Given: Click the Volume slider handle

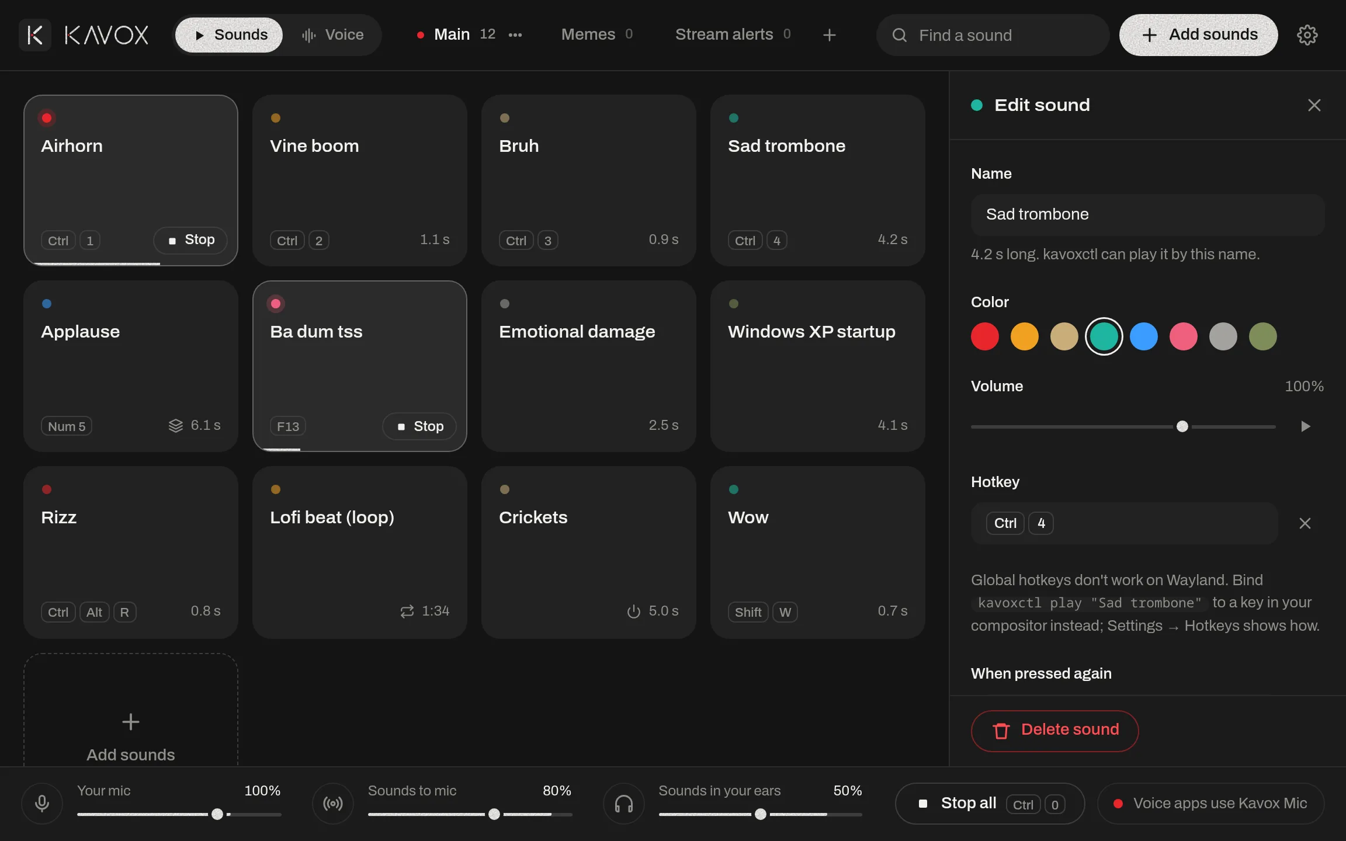Looking at the screenshot, I should 1182,426.
